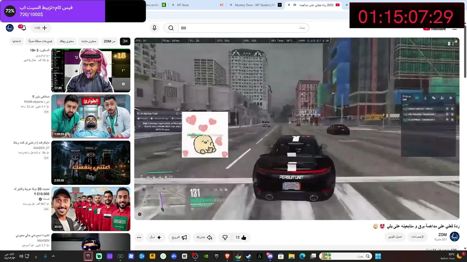Open Task View in the taskbar
This screenshot has width=467, height=262.
[x=313, y=256]
